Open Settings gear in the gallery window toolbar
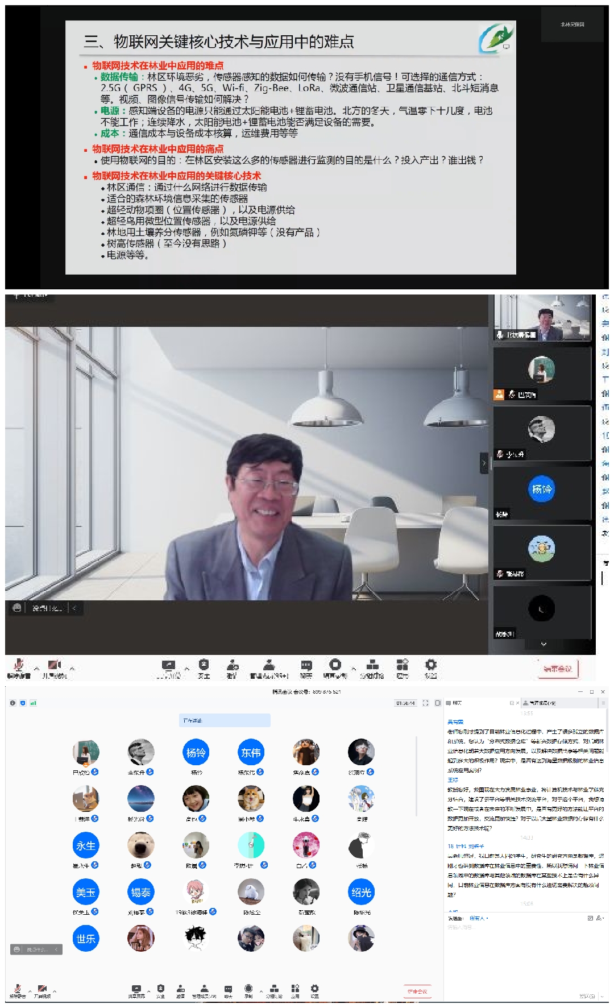The width and height of the screenshot is (614, 1008). [314, 990]
